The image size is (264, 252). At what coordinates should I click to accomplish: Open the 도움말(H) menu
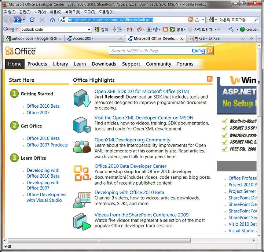(x=107, y=12)
